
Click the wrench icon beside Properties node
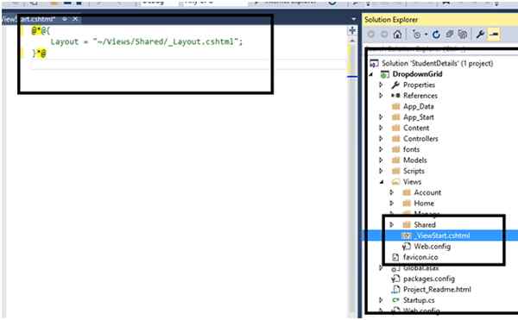tap(395, 85)
